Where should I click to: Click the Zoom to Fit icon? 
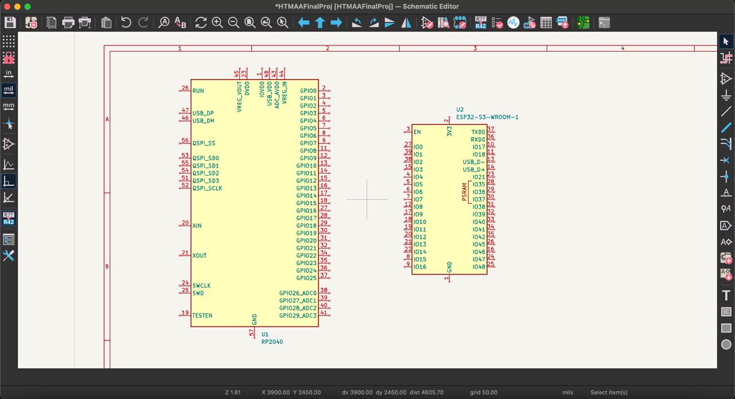(x=250, y=23)
